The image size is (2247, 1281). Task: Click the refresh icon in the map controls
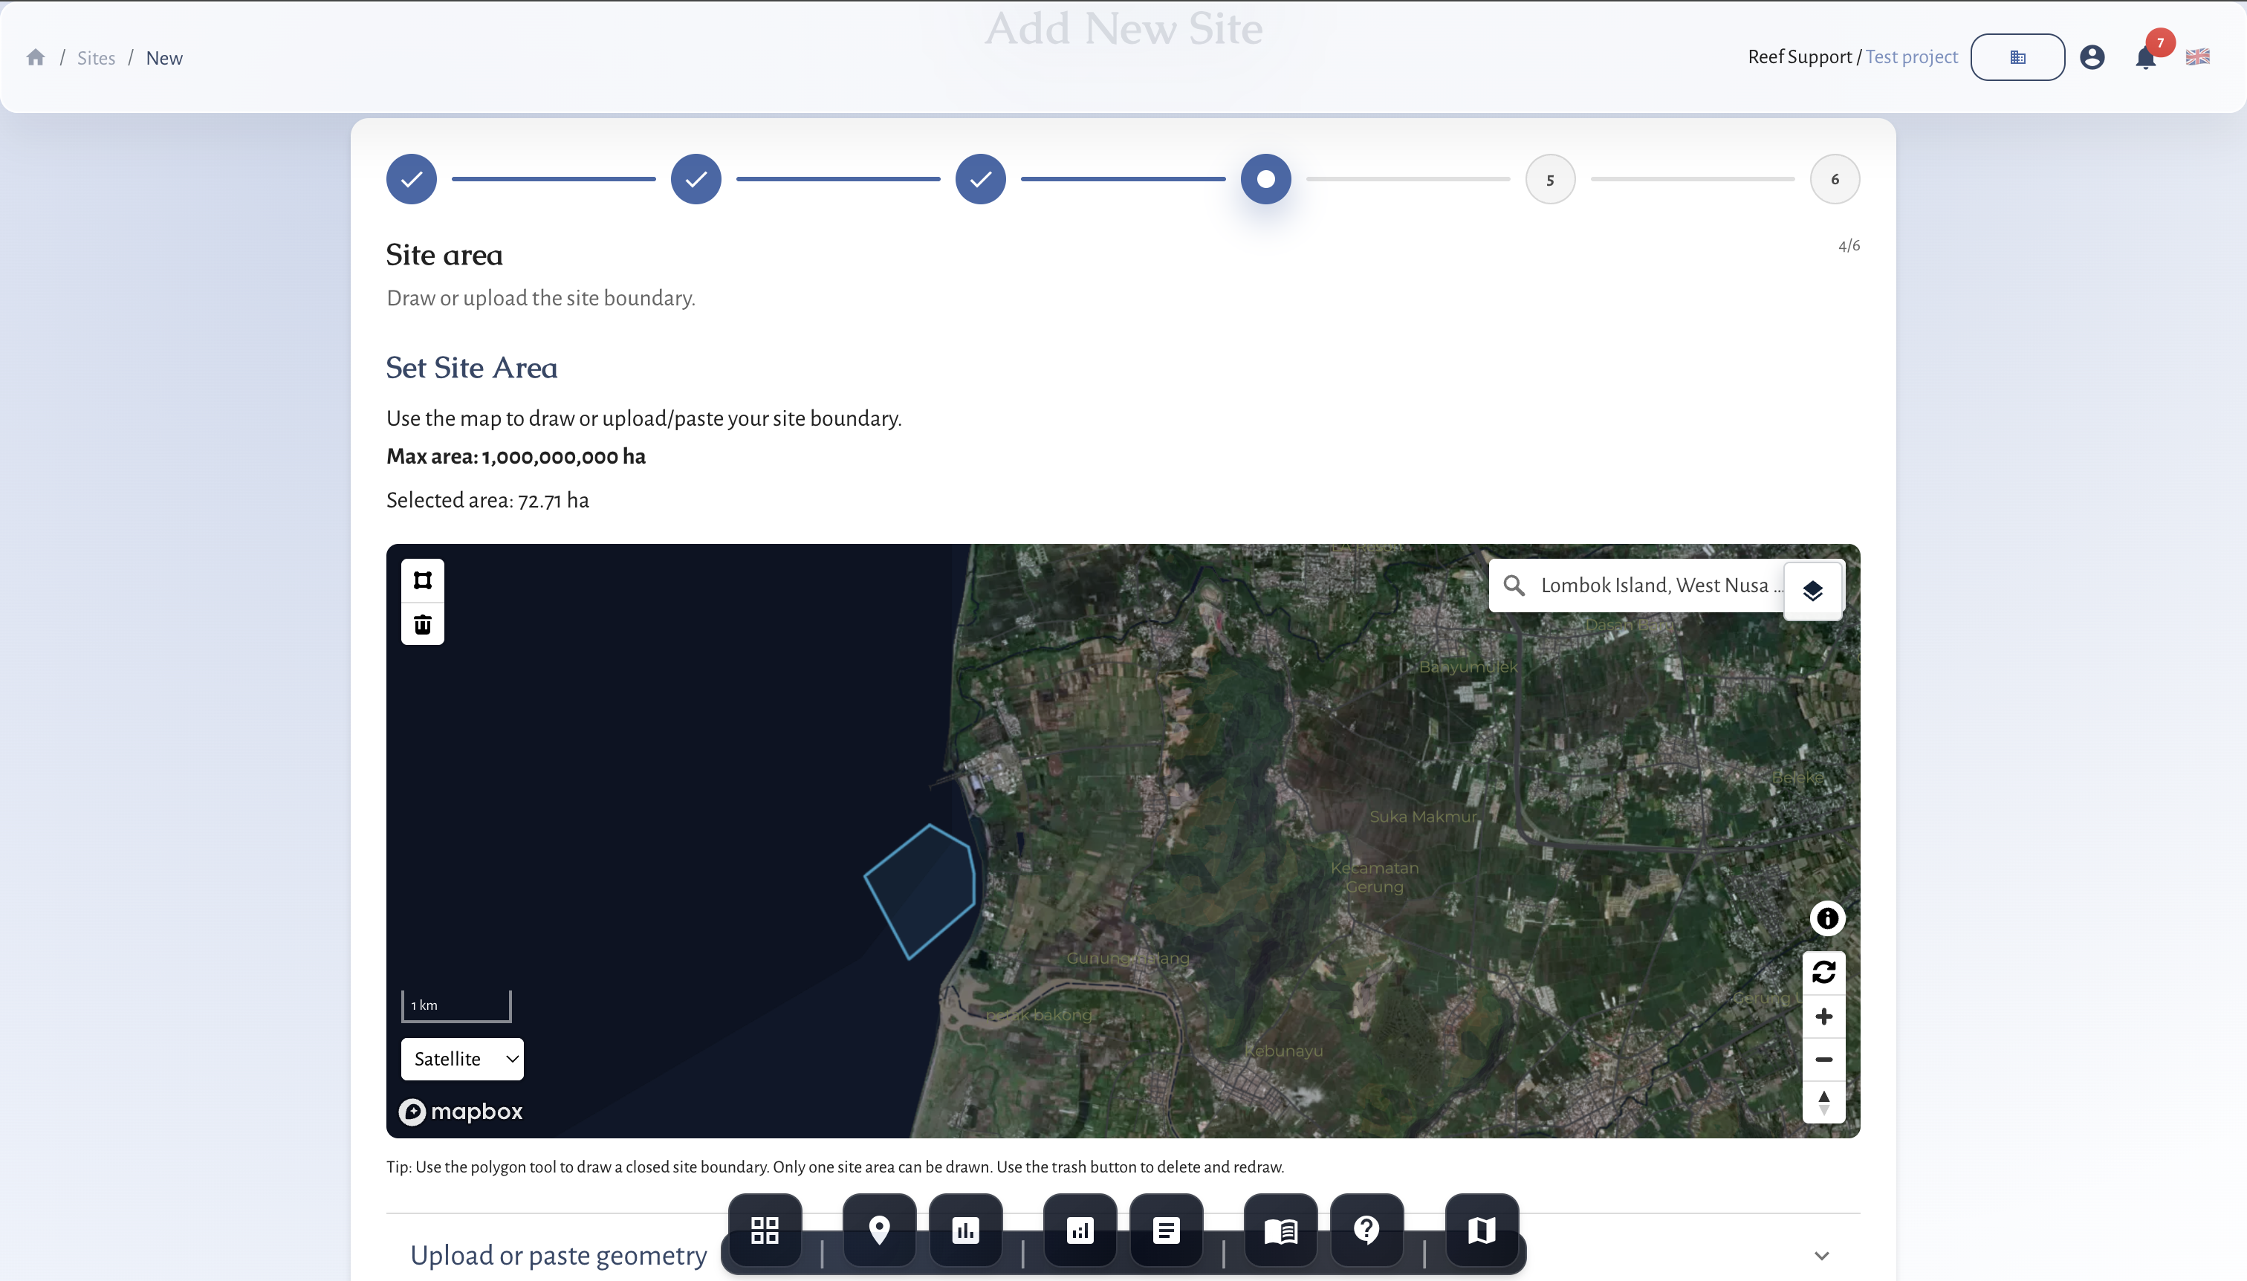(x=1825, y=971)
